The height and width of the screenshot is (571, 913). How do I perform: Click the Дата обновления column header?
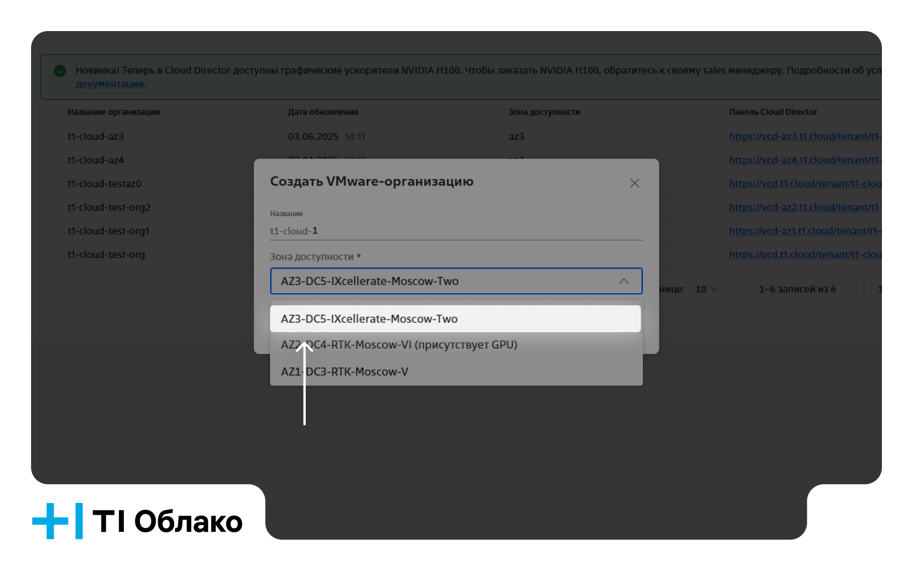(x=323, y=112)
